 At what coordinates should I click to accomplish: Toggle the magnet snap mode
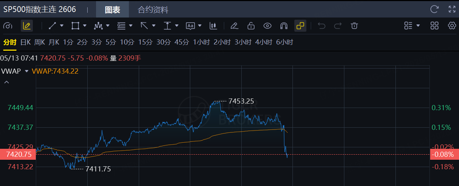[x=284, y=26]
